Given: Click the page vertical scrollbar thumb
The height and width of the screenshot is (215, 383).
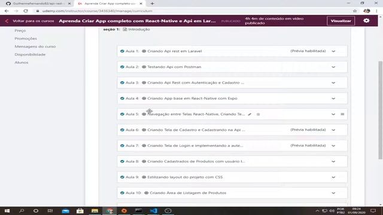Looking at the screenshot, I should (x=381, y=110).
